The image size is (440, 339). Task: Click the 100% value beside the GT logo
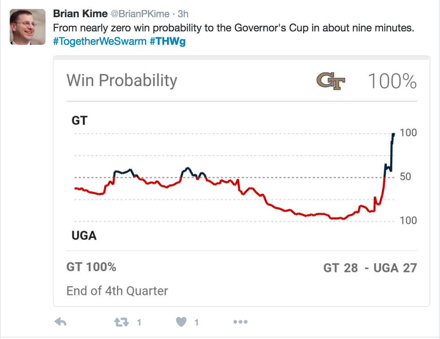click(x=392, y=81)
